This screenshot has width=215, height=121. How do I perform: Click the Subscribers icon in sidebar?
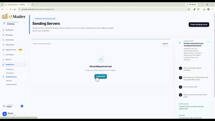tap(3, 45)
